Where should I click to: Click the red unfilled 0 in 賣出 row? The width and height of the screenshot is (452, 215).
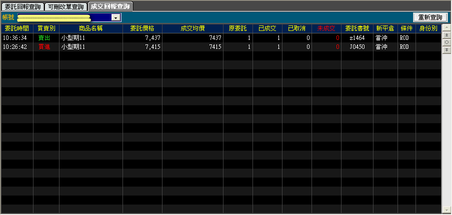[x=337, y=37]
